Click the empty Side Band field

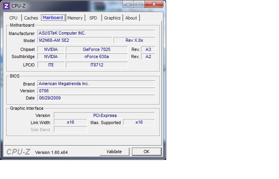tap(71, 129)
